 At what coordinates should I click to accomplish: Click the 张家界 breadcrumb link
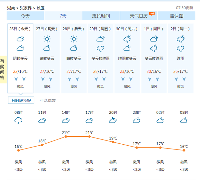pyautogui.click(x=25, y=8)
